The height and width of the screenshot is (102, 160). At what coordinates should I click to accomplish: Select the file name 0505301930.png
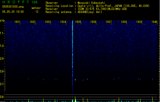pyautogui.click(x=13, y=7)
